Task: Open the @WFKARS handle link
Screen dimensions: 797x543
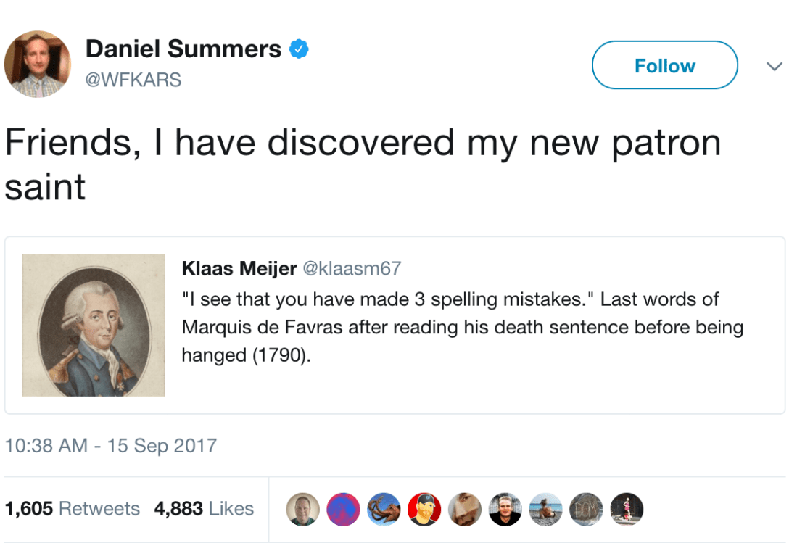Action: click(133, 79)
